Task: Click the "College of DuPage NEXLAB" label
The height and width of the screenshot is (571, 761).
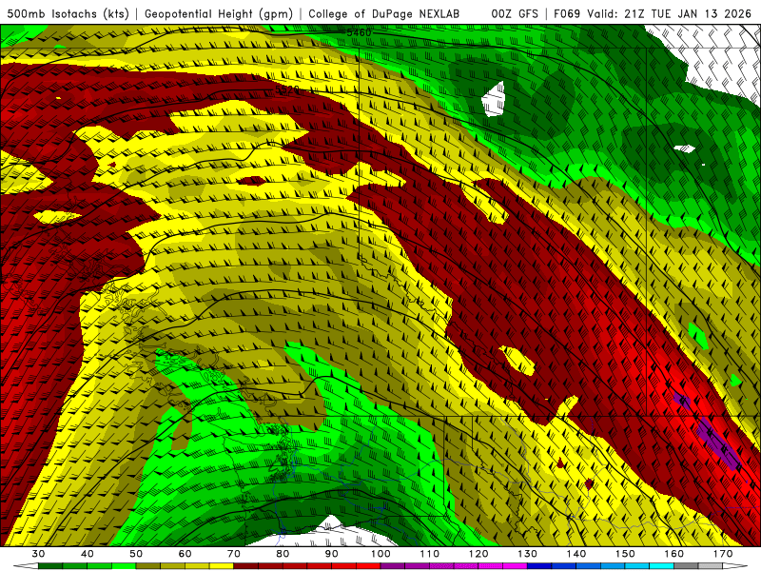Action: pos(384,13)
